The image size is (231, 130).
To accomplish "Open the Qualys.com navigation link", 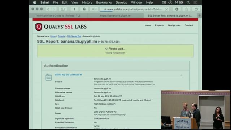I will tap(174, 25).
